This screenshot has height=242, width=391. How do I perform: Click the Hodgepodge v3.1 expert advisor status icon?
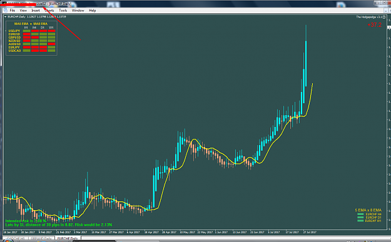(x=384, y=17)
